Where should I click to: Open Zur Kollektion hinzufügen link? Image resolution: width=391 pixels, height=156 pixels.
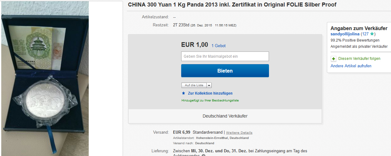(210, 93)
